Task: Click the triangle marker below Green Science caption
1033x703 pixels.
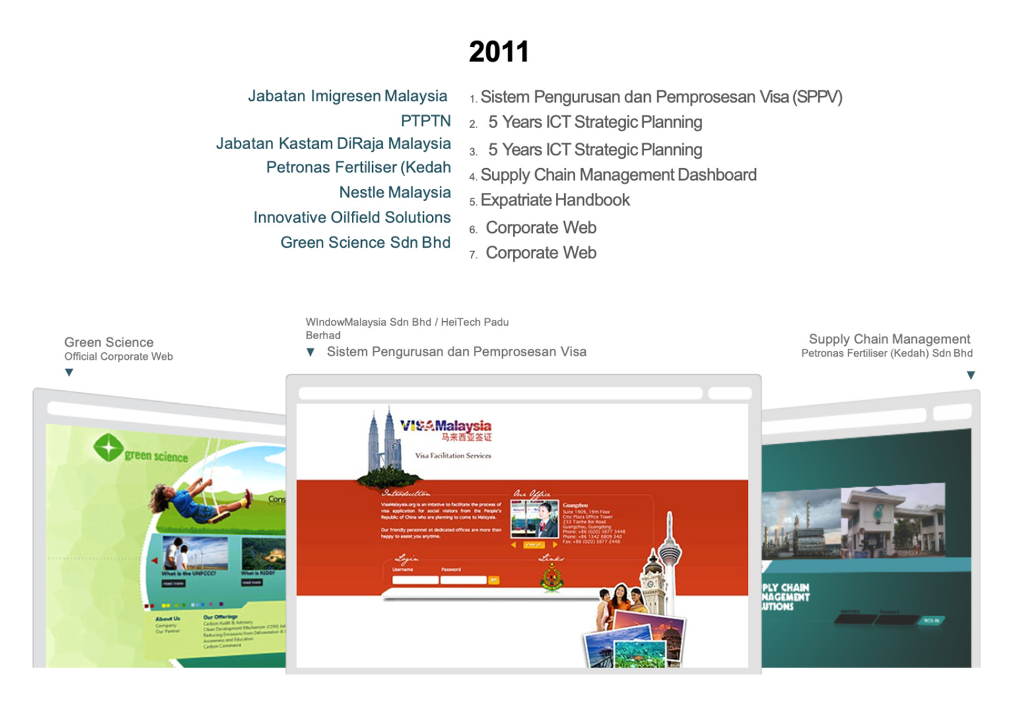Action: tap(69, 373)
